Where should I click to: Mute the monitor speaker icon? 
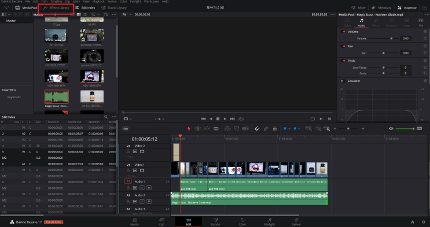pyautogui.click(x=391, y=128)
